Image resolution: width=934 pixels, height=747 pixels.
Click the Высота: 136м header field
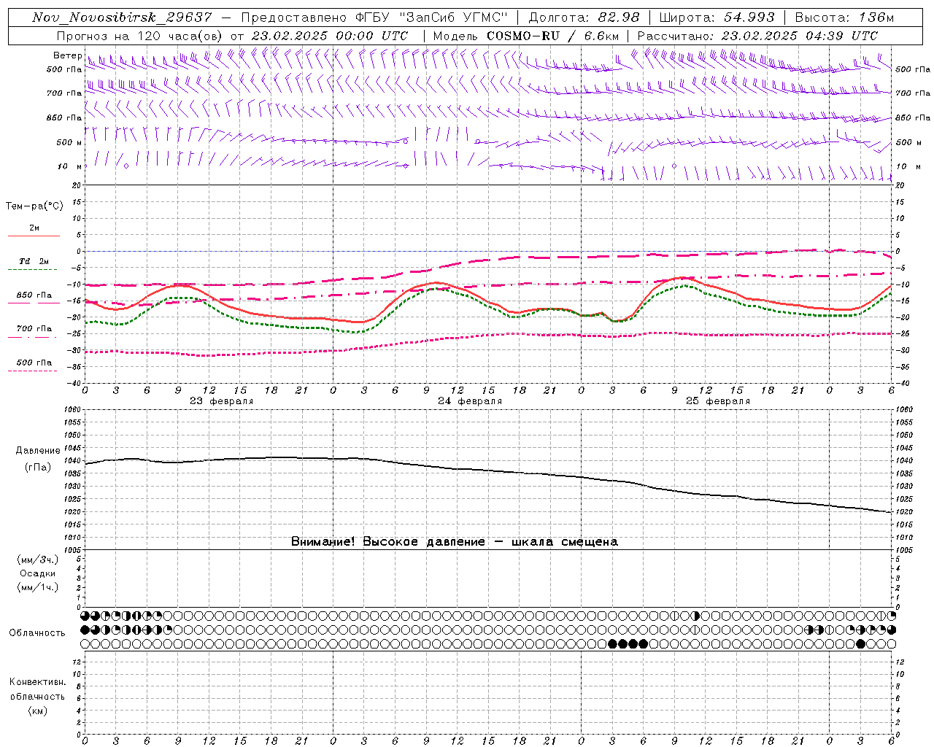pos(844,18)
